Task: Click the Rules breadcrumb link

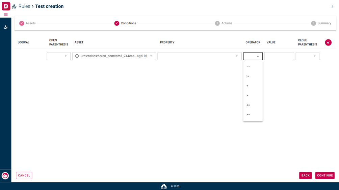Action: click(x=24, y=6)
